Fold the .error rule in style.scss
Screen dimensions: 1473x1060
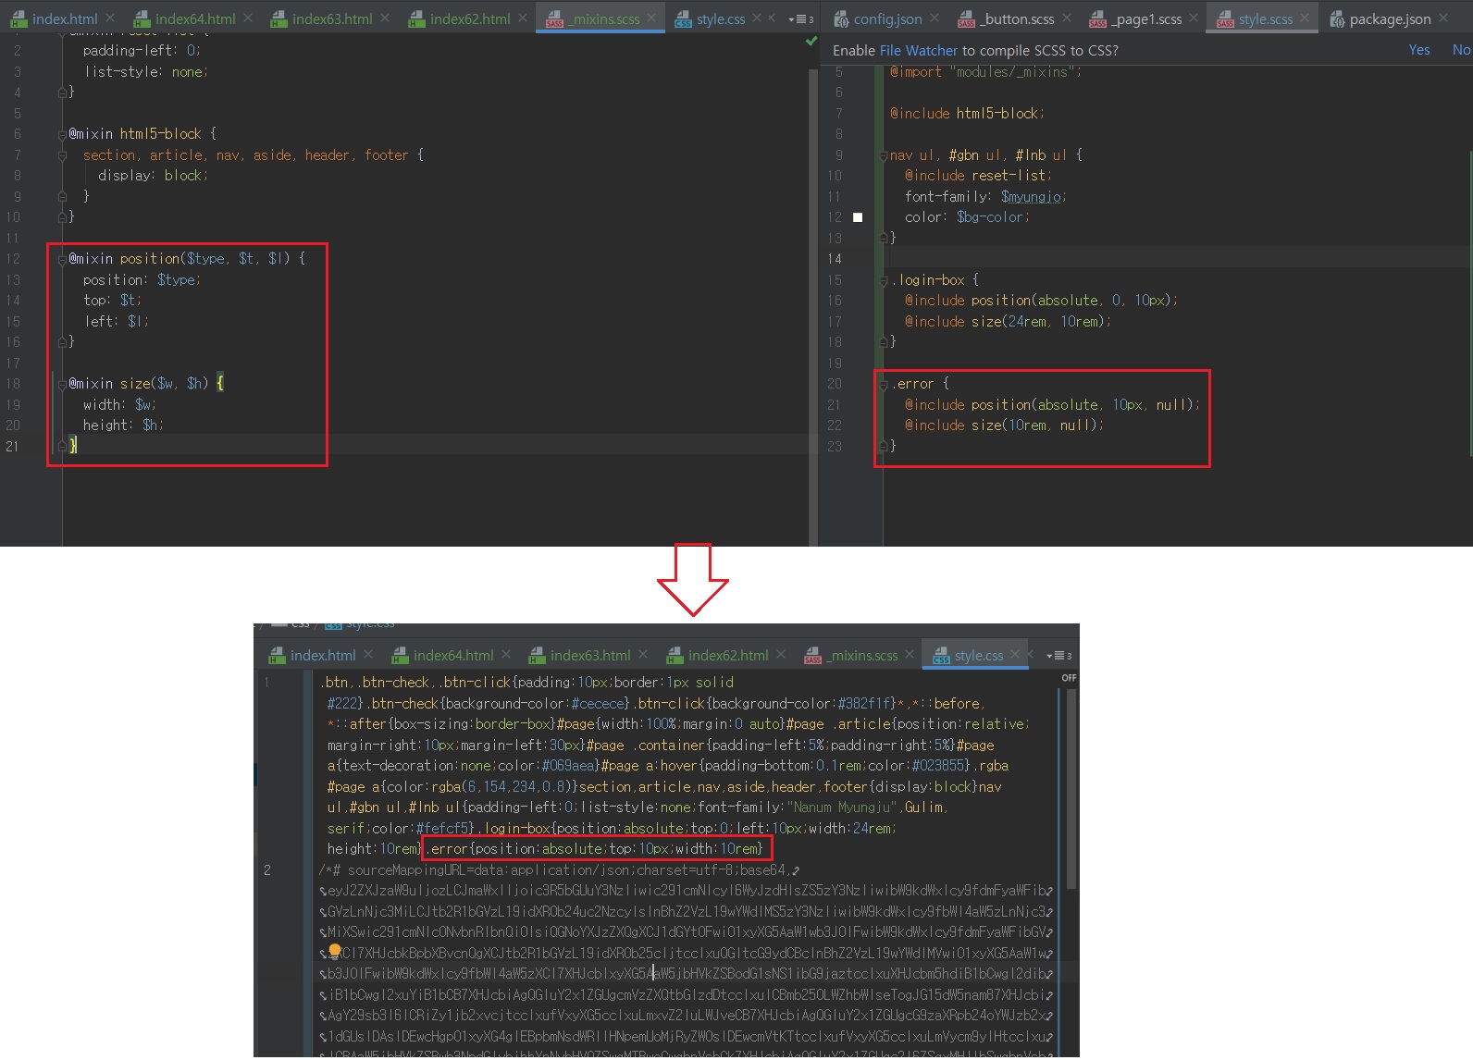coord(884,384)
